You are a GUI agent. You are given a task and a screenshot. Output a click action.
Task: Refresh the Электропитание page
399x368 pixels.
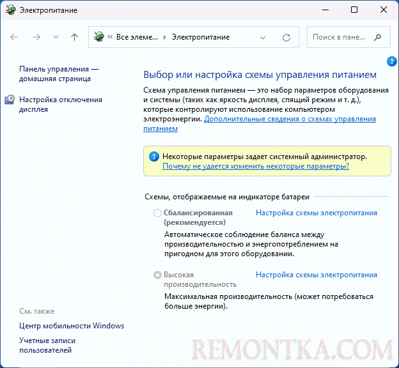[x=286, y=38]
